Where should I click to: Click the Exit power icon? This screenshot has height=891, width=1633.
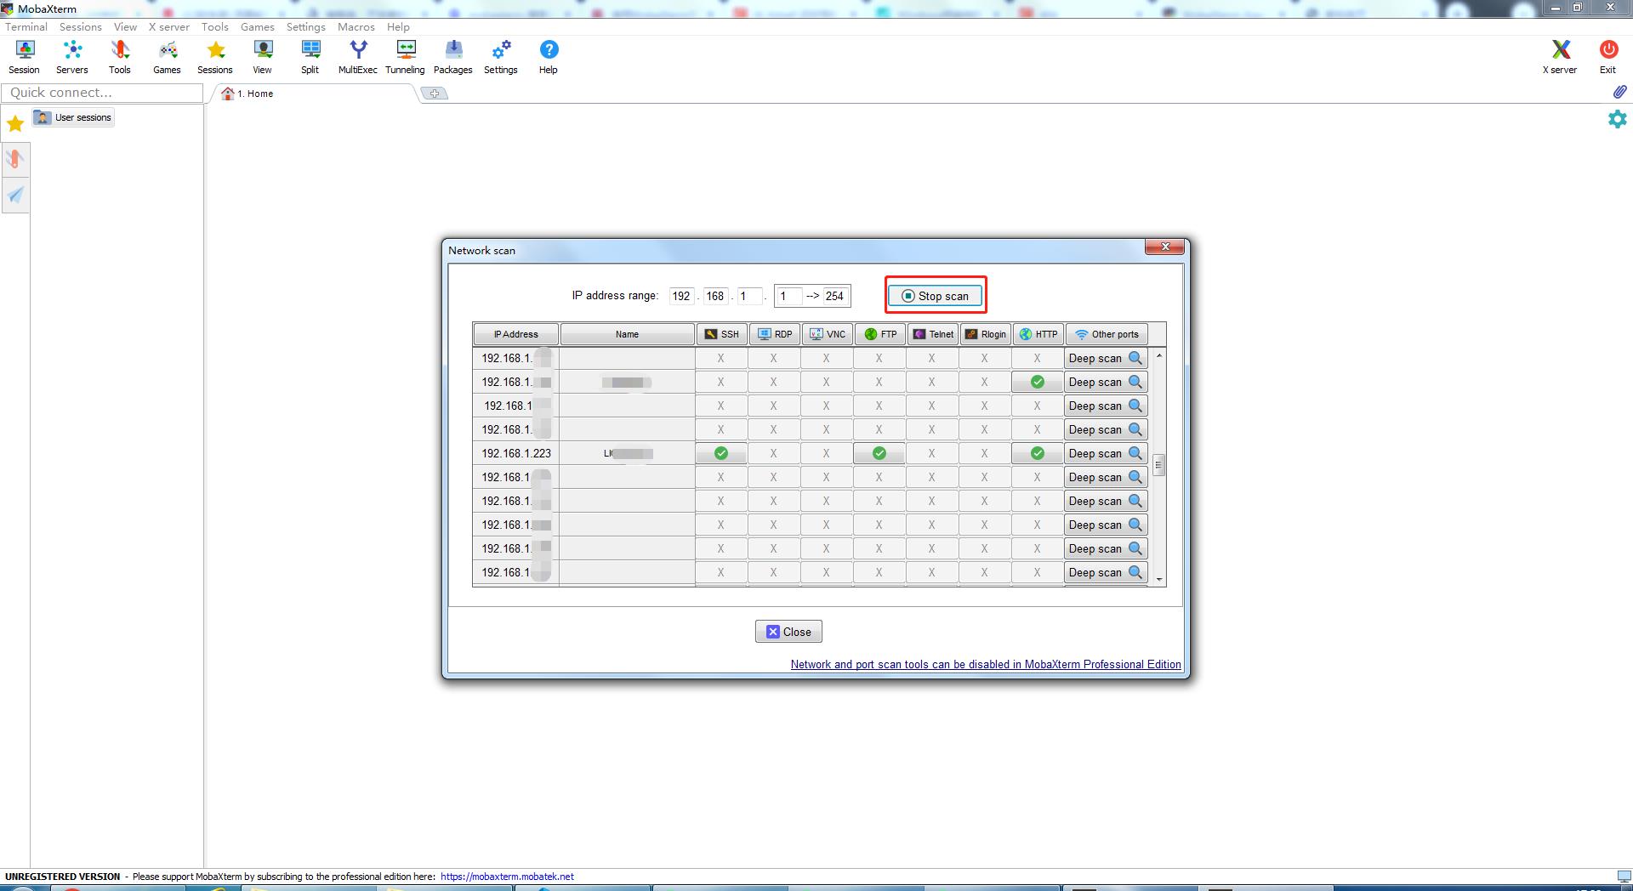click(x=1608, y=57)
